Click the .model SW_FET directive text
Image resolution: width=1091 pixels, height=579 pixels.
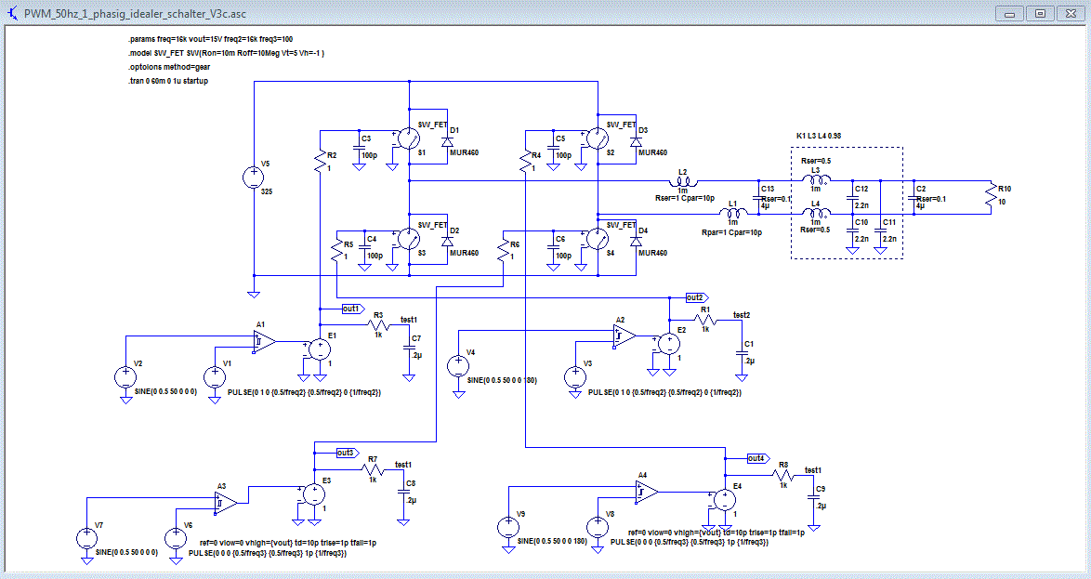click(x=226, y=53)
